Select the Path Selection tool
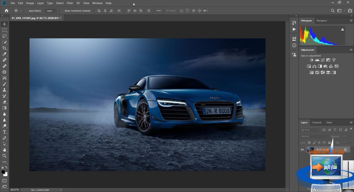Viewport: 354px width, 192px height. click(x=4, y=144)
